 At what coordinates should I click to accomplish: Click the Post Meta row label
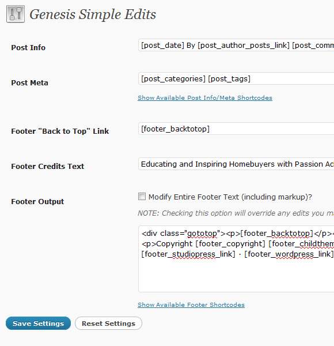point(29,82)
